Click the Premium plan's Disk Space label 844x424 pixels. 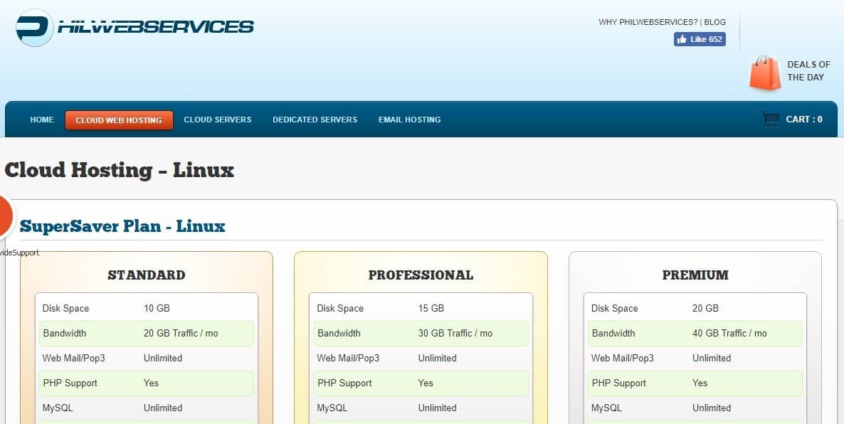click(x=614, y=308)
